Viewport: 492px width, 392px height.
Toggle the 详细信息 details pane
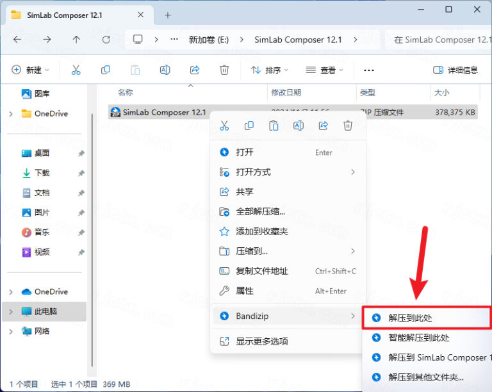[455, 70]
